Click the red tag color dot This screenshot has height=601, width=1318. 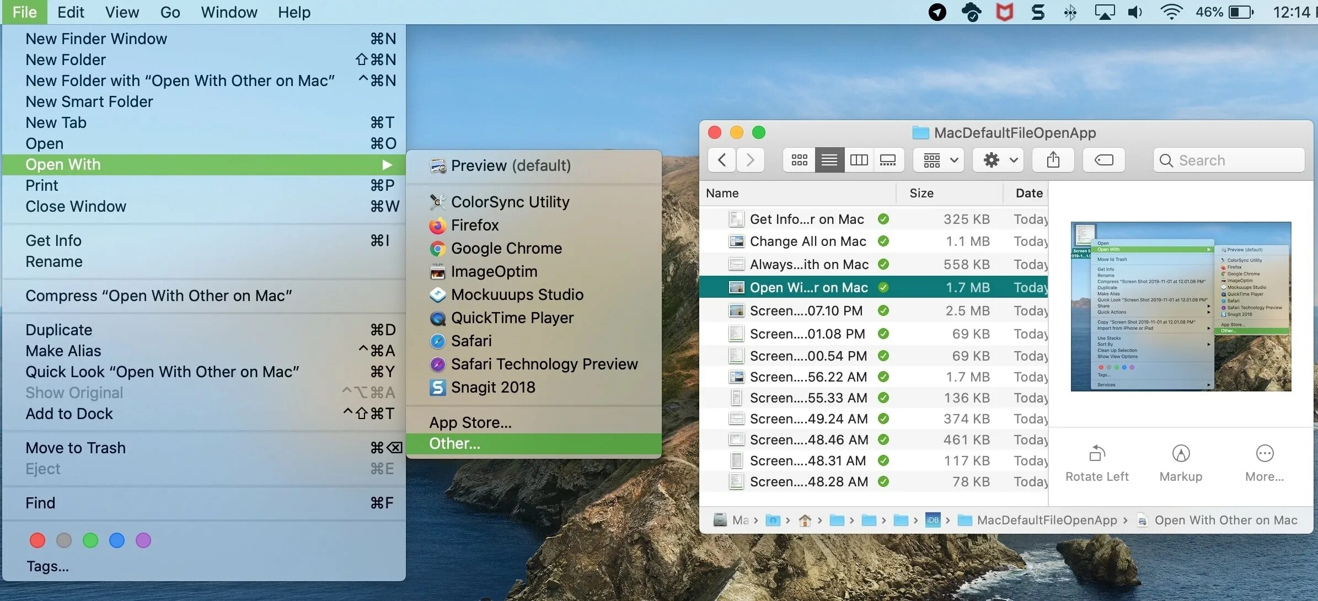point(37,540)
